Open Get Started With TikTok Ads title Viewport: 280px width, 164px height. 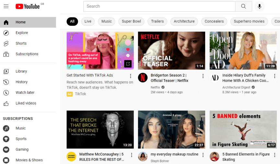tap(90, 75)
